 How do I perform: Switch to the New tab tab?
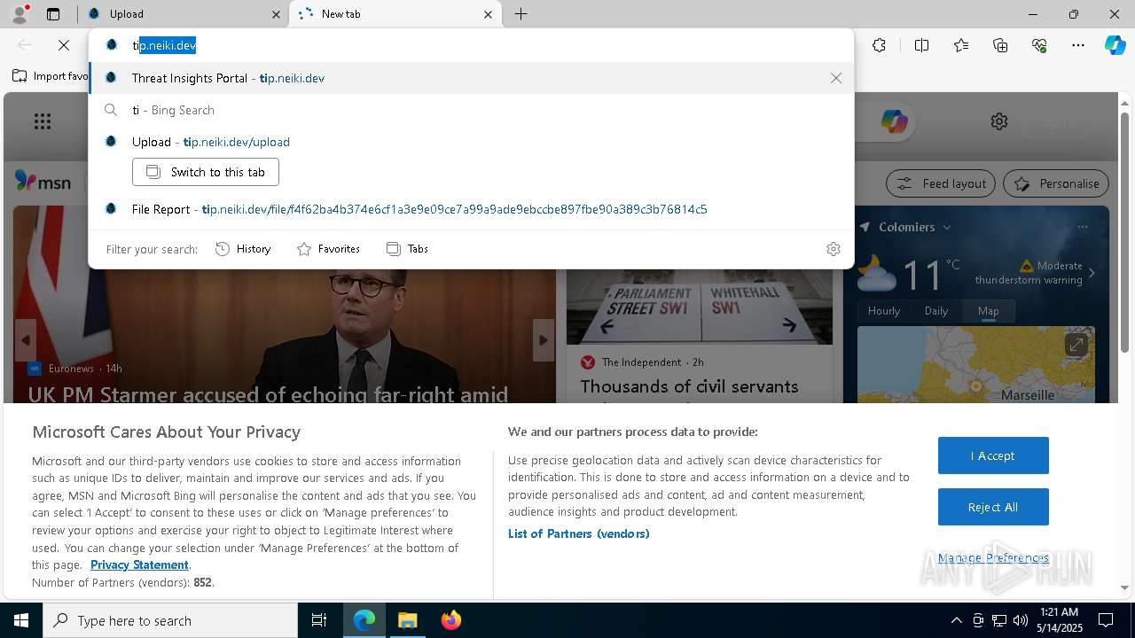pos(395,14)
